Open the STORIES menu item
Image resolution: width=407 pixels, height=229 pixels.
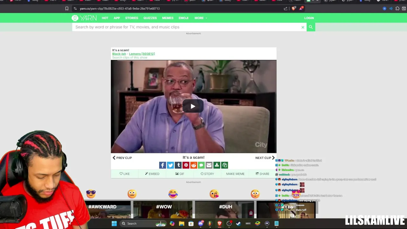point(132,18)
